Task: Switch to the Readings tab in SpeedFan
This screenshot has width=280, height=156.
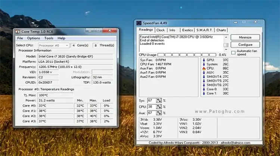Action: pos(146,30)
